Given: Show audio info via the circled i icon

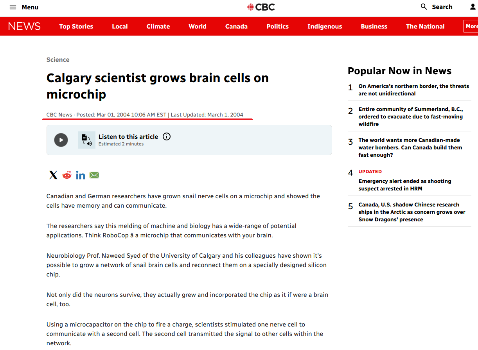Looking at the screenshot, I should coord(167,136).
